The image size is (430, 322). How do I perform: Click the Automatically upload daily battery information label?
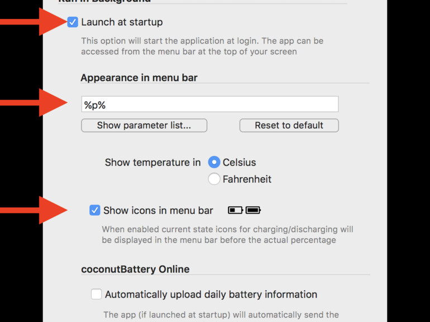211,294
